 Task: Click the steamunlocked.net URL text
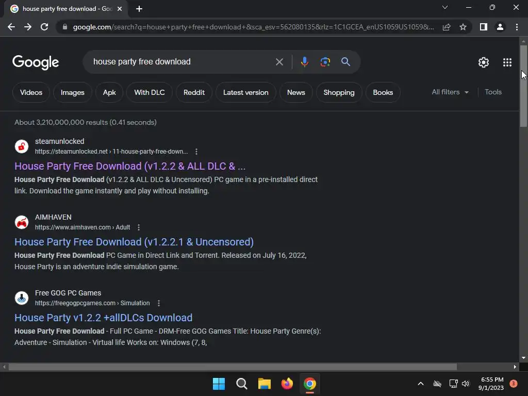pyautogui.click(x=111, y=152)
